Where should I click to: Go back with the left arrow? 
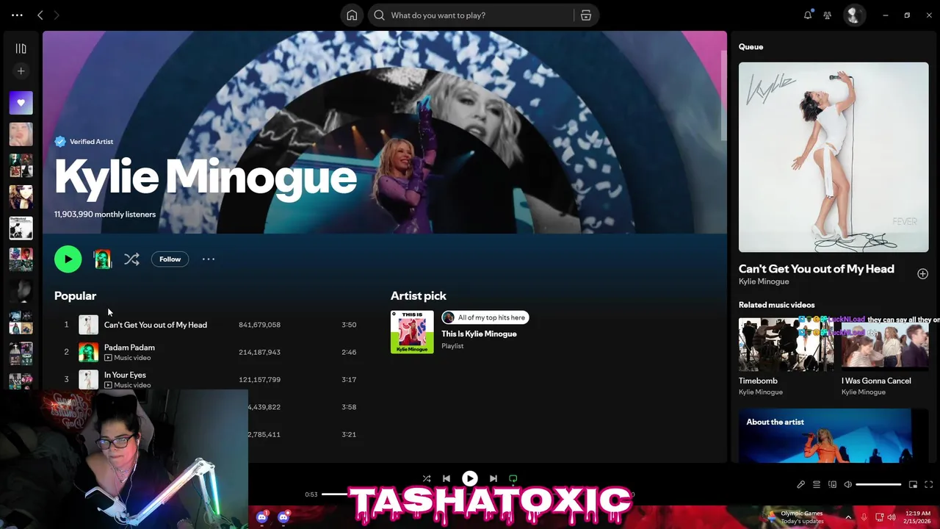pos(40,15)
